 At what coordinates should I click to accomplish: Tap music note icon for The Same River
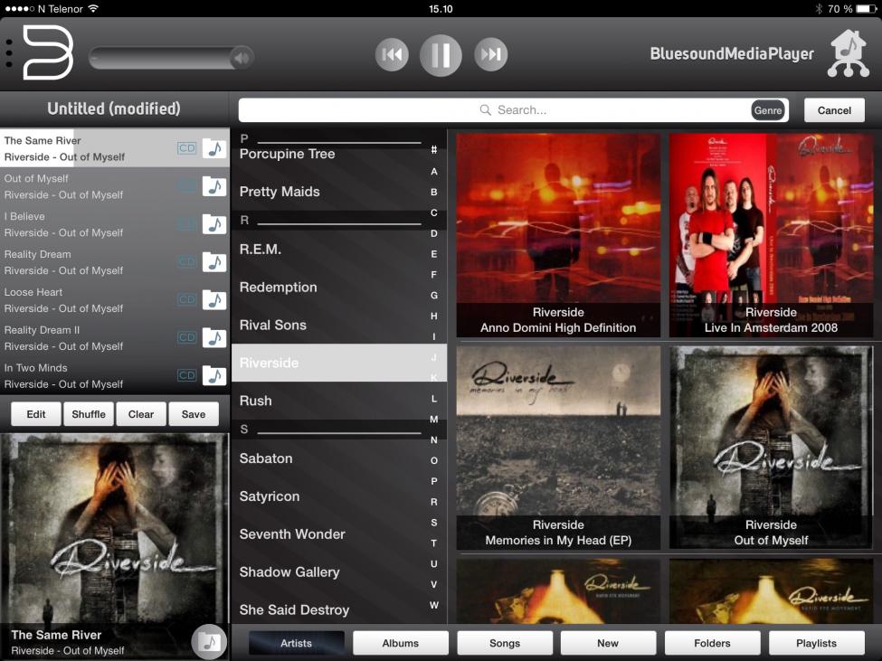pyautogui.click(x=214, y=148)
